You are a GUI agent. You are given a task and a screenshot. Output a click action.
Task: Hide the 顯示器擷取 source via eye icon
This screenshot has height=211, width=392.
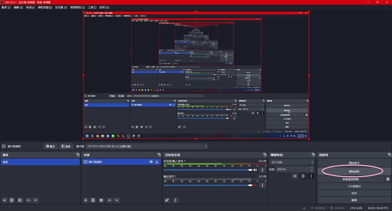151,162
